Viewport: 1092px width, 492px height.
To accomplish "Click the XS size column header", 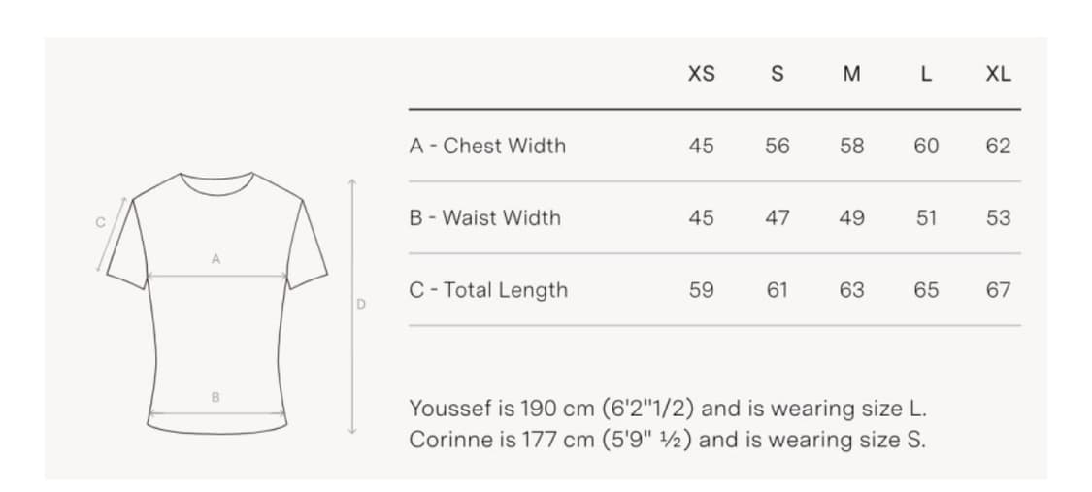I will coord(701,74).
